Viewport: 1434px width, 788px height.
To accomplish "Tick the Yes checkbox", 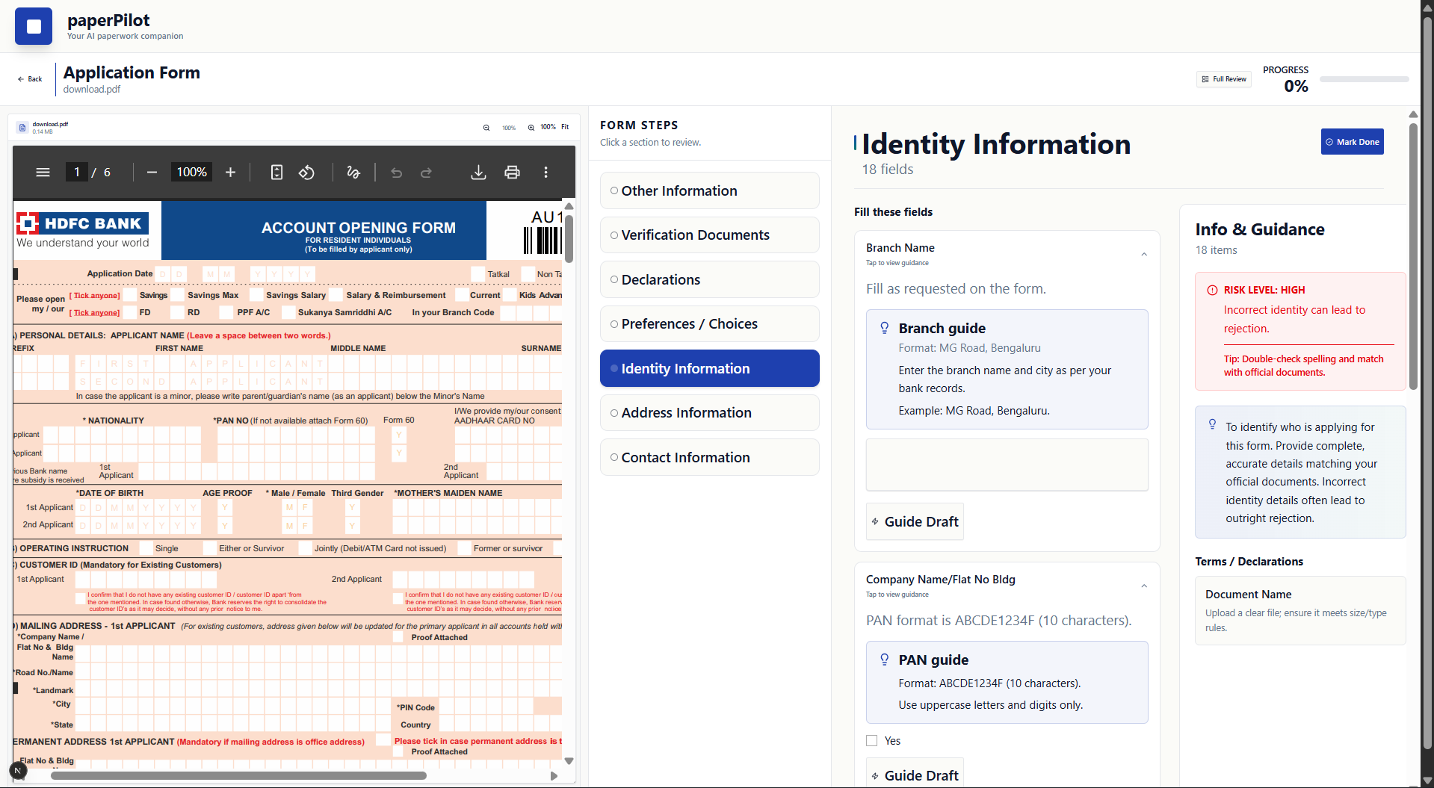I will point(871,741).
